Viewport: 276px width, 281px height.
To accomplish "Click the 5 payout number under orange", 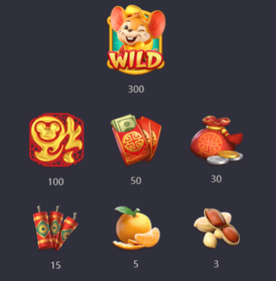I will tap(136, 264).
